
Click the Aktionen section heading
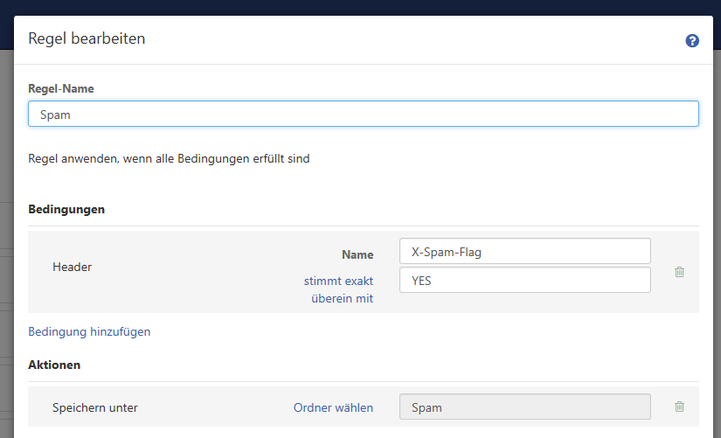(x=54, y=364)
